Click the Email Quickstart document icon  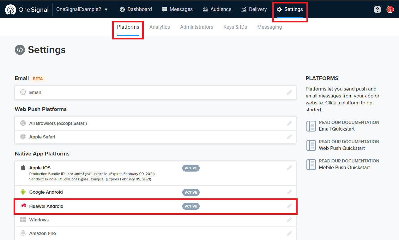click(311, 126)
